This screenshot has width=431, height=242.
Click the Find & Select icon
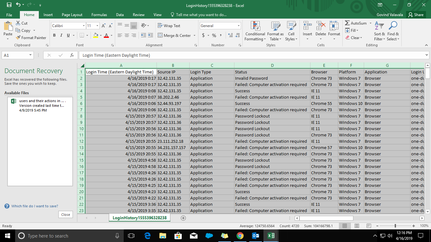point(393,31)
